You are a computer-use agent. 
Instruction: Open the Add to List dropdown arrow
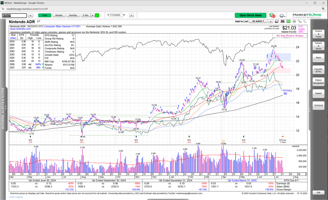click(x=271, y=21)
